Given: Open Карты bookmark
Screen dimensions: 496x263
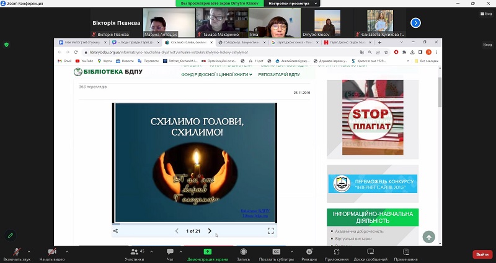Looking at the screenshot, I should [104, 61].
